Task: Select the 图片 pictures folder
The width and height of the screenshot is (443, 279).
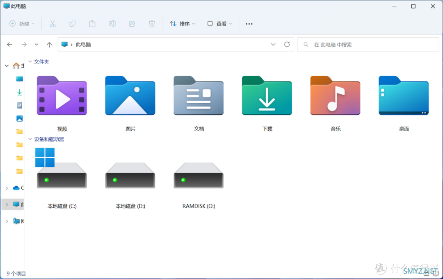Action: [130, 104]
